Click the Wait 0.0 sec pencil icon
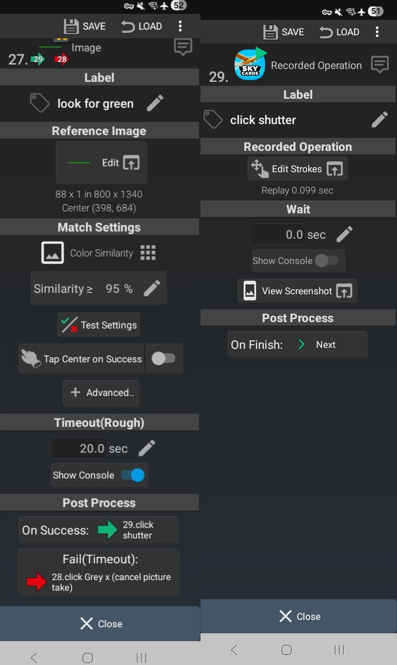This screenshot has height=665, width=397. coord(344,234)
